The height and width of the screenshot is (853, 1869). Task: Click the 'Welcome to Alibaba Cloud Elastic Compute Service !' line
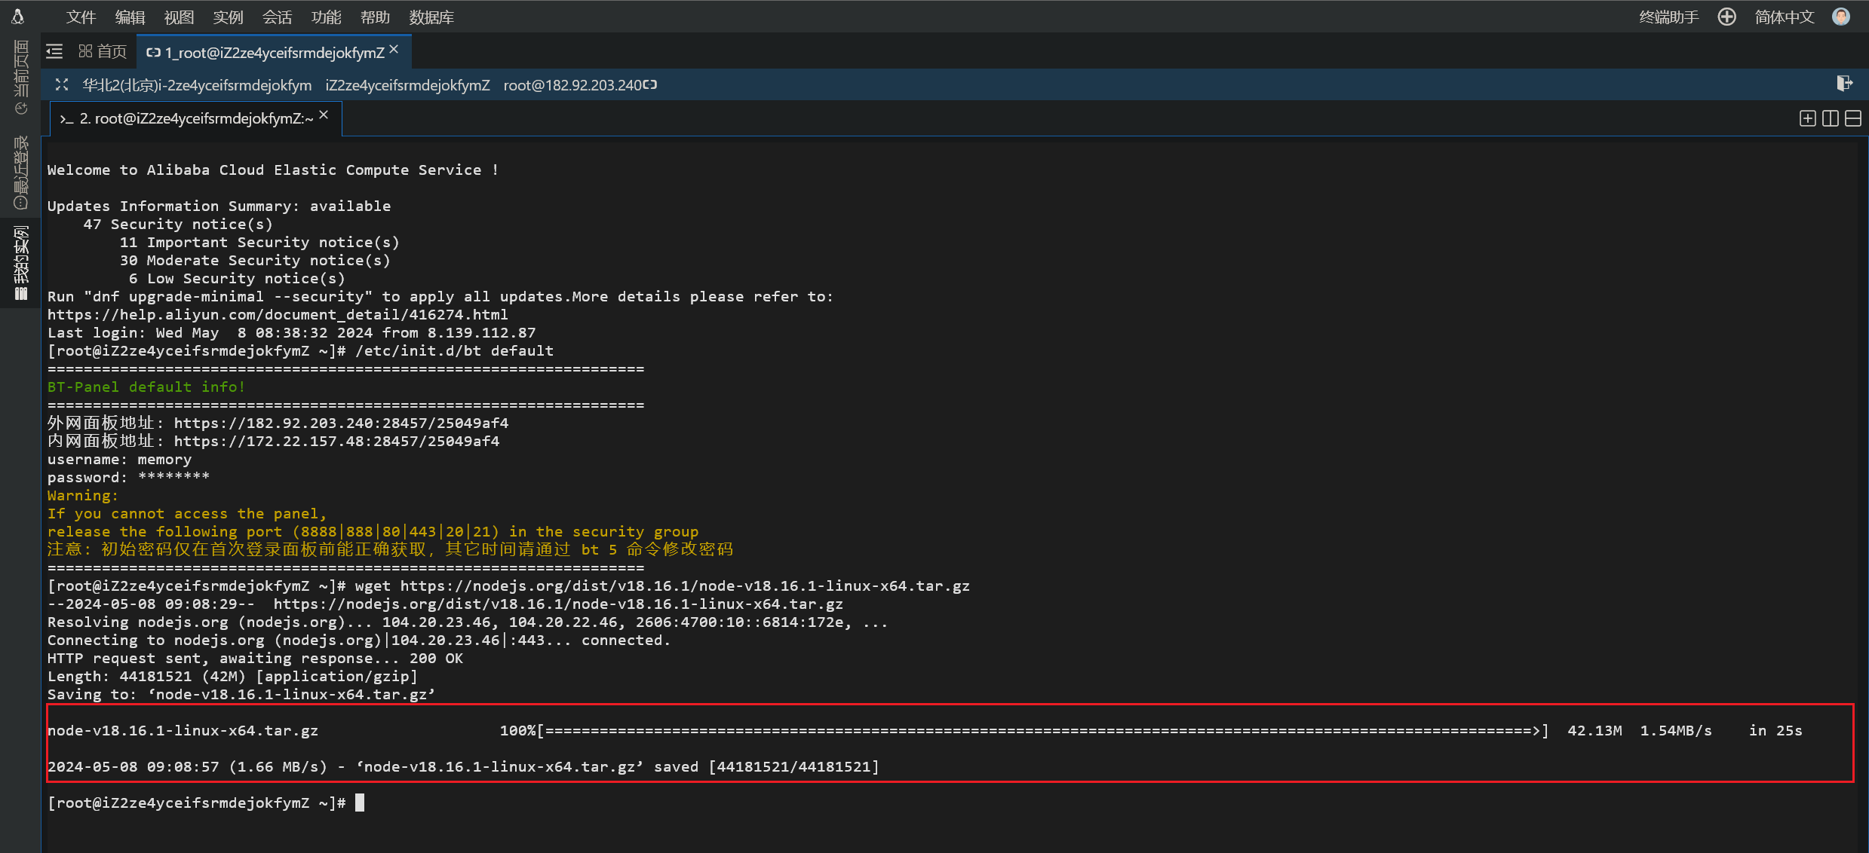[273, 170]
